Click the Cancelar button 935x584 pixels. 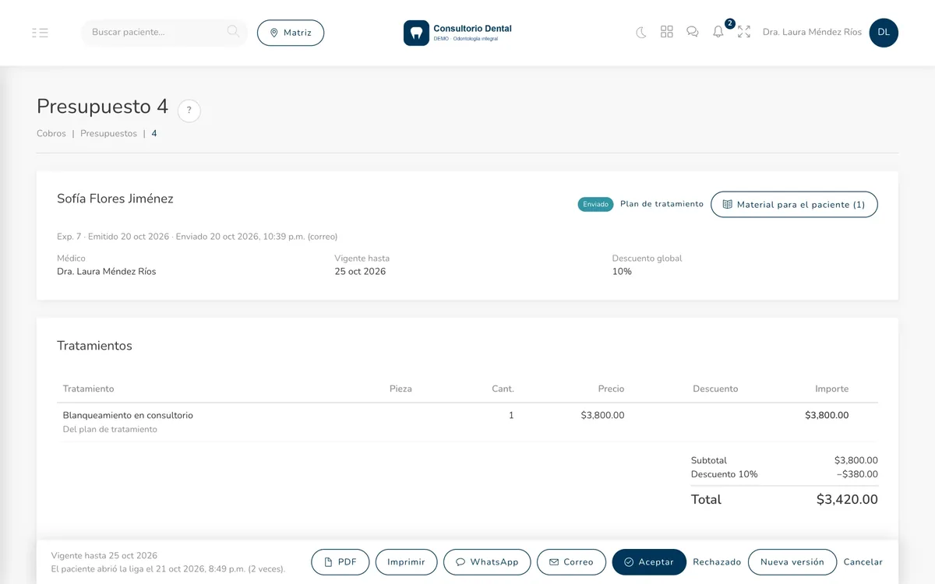click(x=863, y=562)
